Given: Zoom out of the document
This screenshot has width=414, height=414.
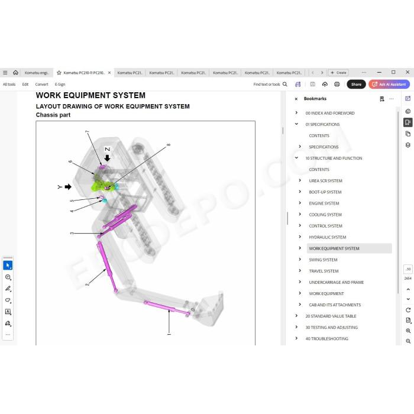Looking at the screenshot, I should click(x=408, y=341).
